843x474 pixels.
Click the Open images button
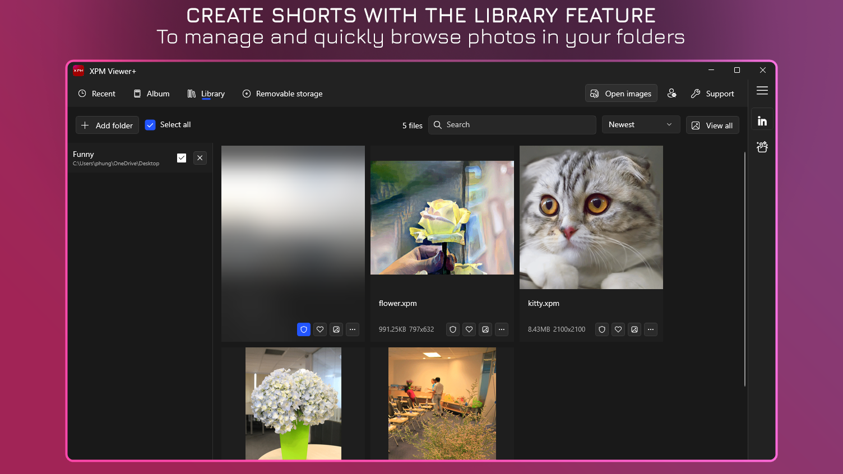pyautogui.click(x=621, y=94)
